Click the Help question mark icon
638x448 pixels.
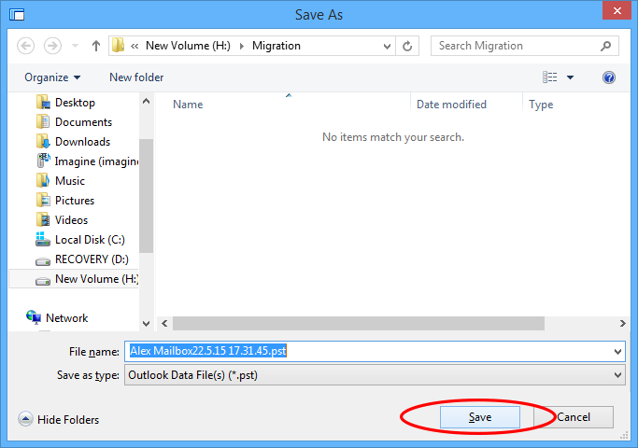point(609,77)
